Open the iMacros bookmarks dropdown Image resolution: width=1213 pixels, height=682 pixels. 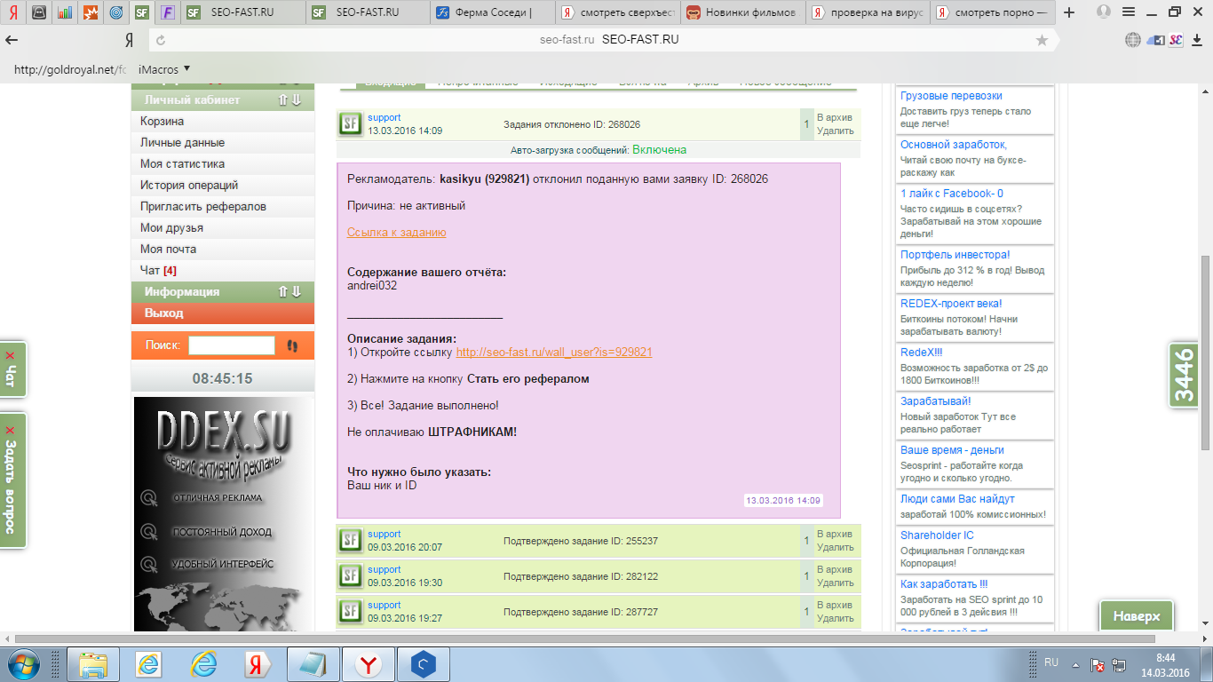pyautogui.click(x=164, y=69)
